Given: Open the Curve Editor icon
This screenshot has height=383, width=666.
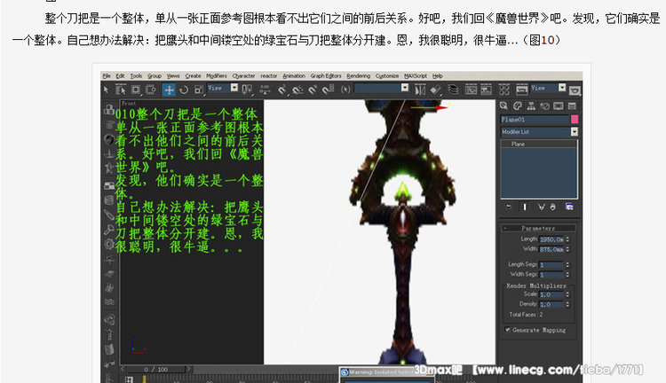Looking at the screenshot, I should click(x=471, y=90).
